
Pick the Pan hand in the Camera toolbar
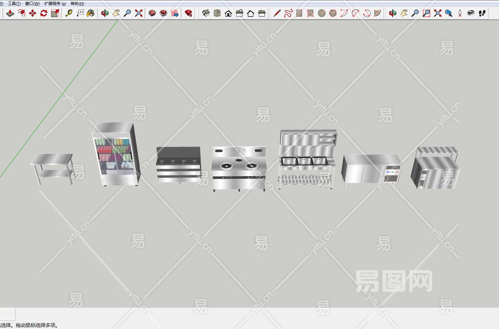pos(404,13)
